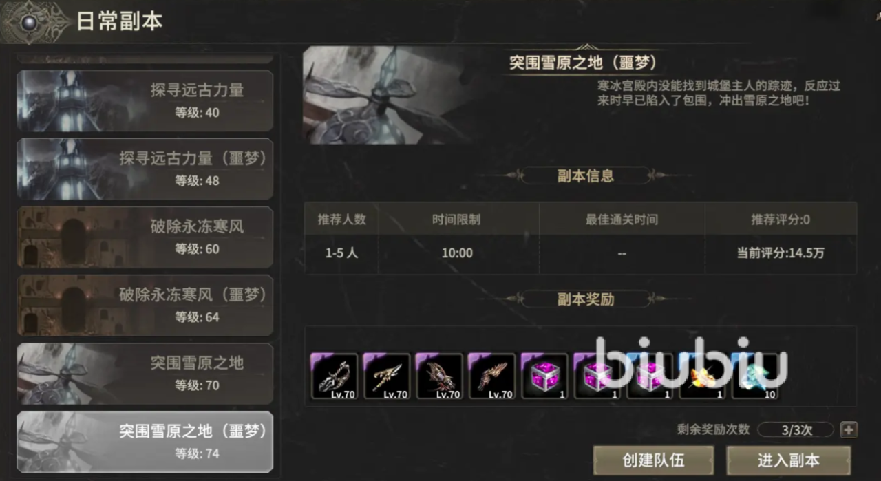881x481 pixels.
Task: Select the cyan crystal reward with count 10
Action: (756, 376)
